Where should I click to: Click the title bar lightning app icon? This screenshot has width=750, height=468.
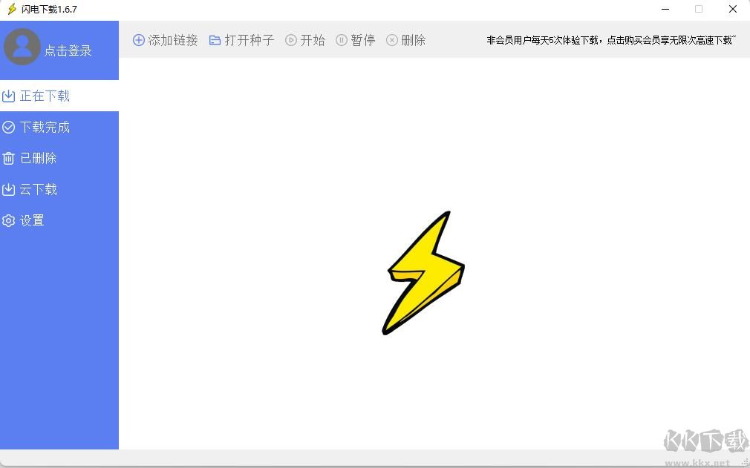coord(12,9)
